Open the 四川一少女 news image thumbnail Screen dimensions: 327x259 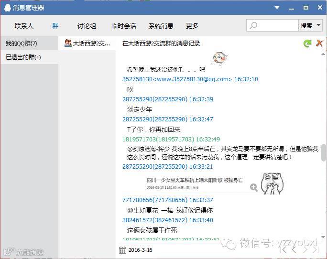tap(195, 183)
